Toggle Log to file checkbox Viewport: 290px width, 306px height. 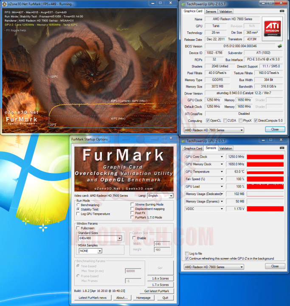pos(187,253)
